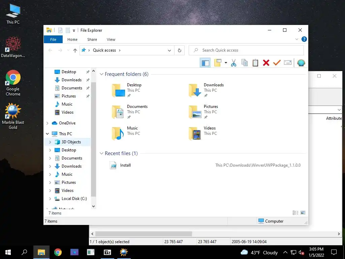Viewport: 345px width, 259px height.
Task: Click the weather 43°F Cloudy widget
Action: (x=259, y=252)
